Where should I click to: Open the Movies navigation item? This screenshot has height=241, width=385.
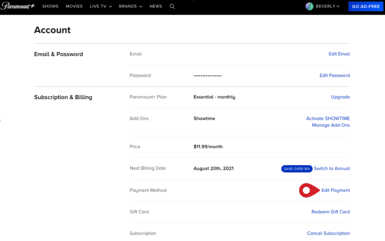(x=74, y=7)
